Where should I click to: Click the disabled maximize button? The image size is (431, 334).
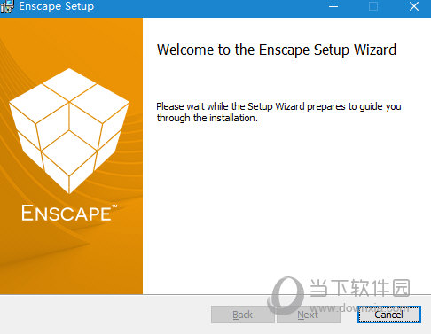[373, 6]
